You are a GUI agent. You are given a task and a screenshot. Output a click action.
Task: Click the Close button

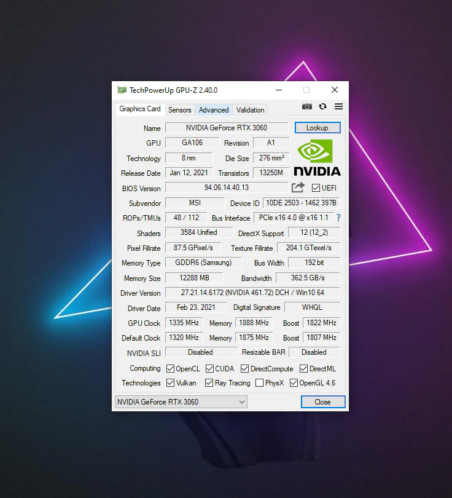(x=323, y=401)
